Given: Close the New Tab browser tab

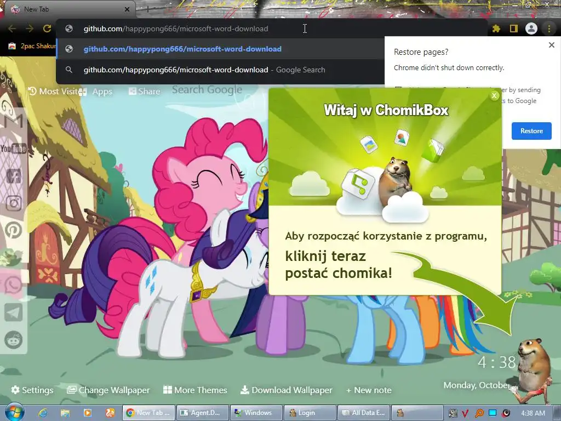Looking at the screenshot, I should [x=127, y=9].
